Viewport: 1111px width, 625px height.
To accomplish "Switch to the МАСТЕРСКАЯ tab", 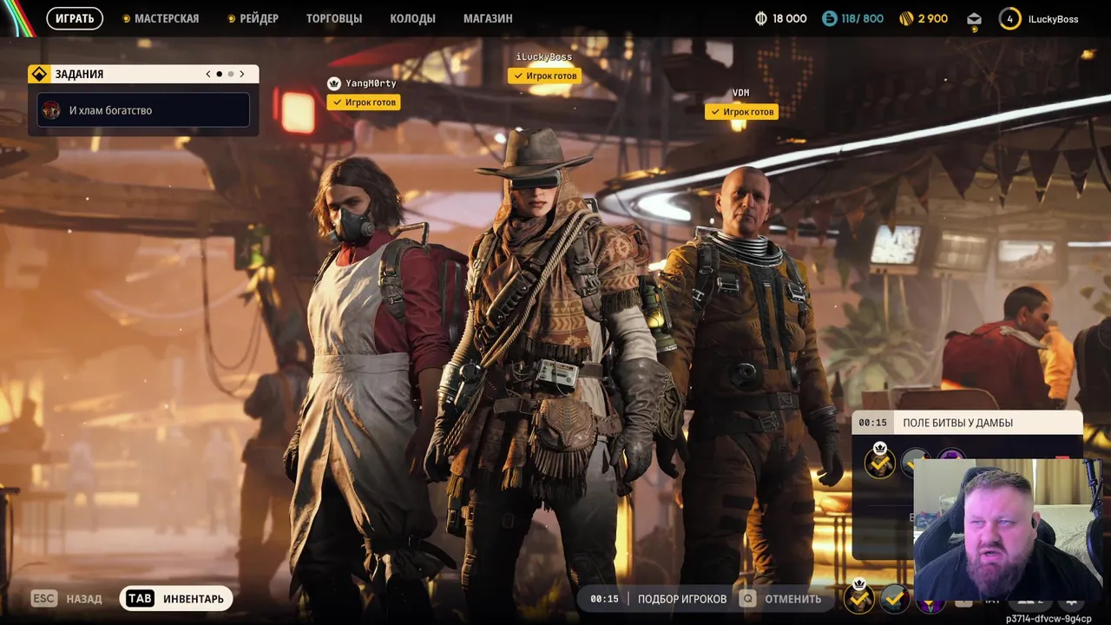I will 167,18.
